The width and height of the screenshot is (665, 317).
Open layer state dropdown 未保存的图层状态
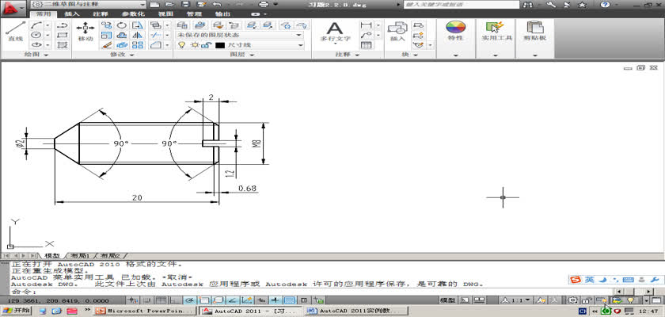240,35
